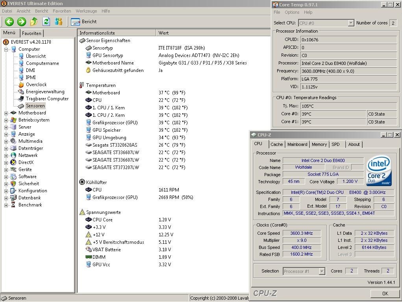Viewport: 402px width, 302px height.
Task: Click the Netzwerk globe icon in tree
Action: (x=13, y=155)
